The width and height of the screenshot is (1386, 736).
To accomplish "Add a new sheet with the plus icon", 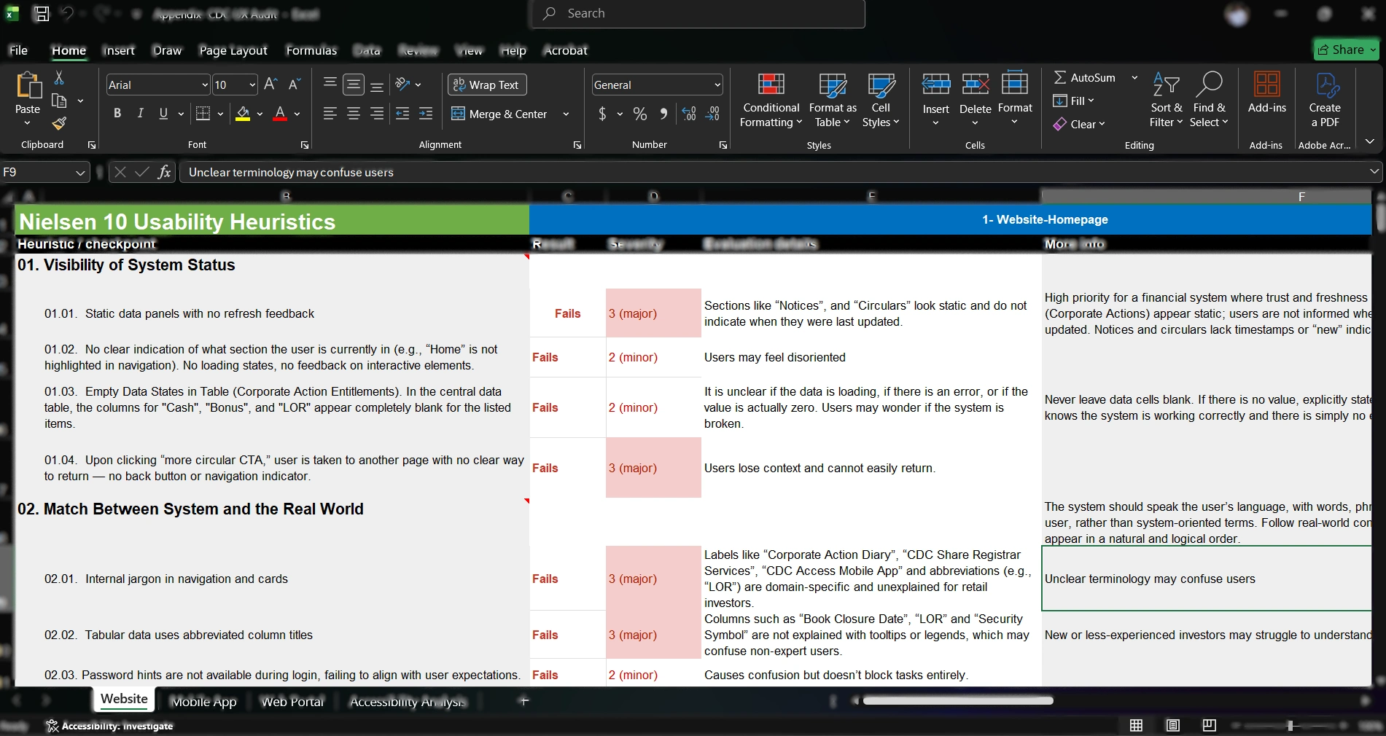I will 523,701.
